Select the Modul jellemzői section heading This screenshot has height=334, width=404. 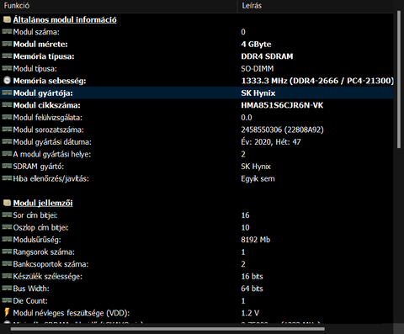point(43,203)
